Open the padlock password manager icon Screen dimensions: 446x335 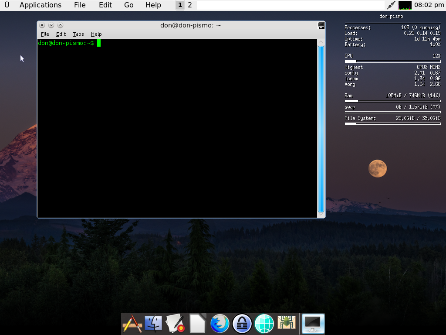242,324
